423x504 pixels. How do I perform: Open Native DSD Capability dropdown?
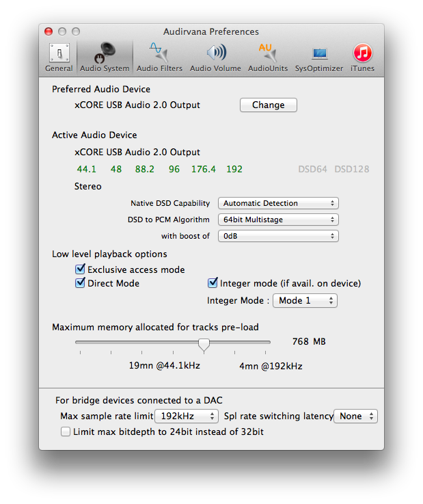pyautogui.click(x=278, y=203)
